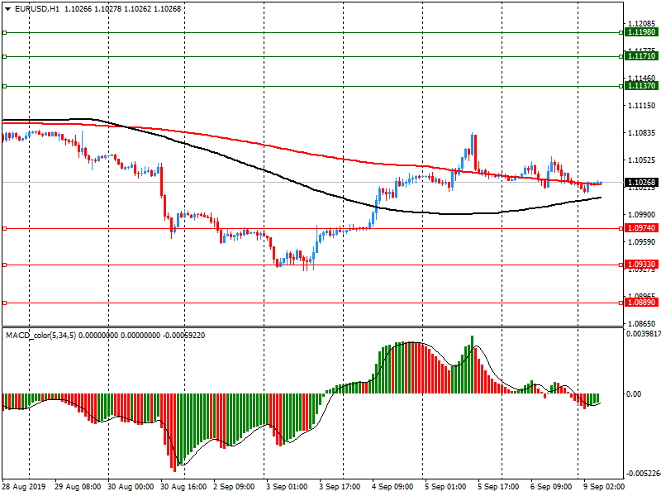This screenshot has width=661, height=496.
Task: Select right anchor handle of 1.11710 line
Action: coord(621,56)
